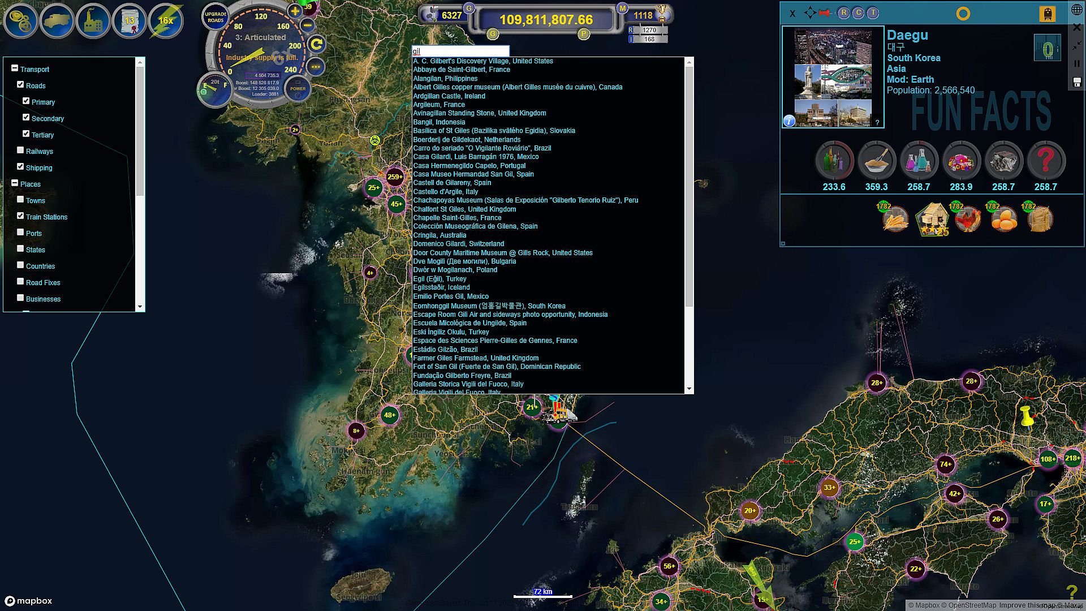Uncheck the Primary roads checkbox
This screenshot has width=1086, height=611.
click(x=26, y=101)
